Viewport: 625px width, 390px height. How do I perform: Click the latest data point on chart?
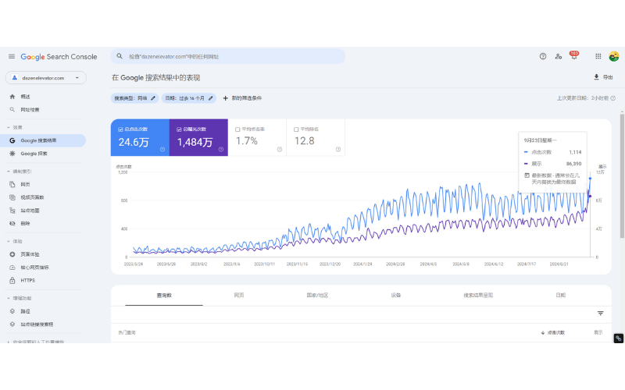(x=591, y=179)
